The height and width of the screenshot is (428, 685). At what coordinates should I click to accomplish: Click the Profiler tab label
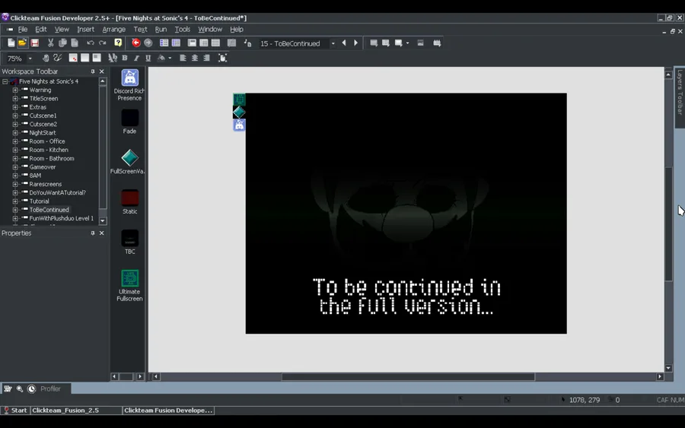(51, 388)
